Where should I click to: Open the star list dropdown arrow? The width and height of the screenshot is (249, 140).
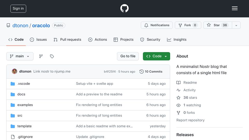236,25
